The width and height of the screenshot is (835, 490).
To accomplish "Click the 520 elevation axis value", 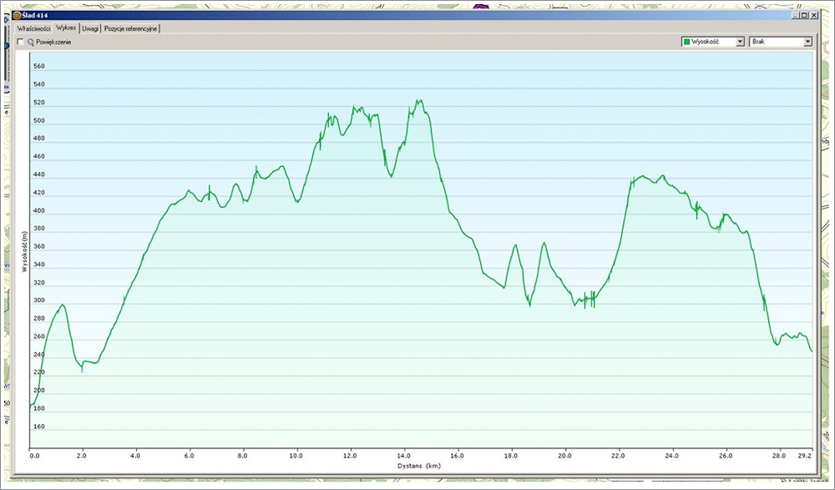I will [39, 103].
